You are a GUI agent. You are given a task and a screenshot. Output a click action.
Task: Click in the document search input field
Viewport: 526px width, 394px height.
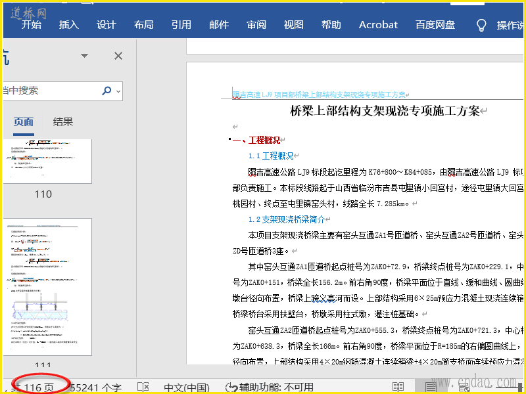click(x=46, y=91)
